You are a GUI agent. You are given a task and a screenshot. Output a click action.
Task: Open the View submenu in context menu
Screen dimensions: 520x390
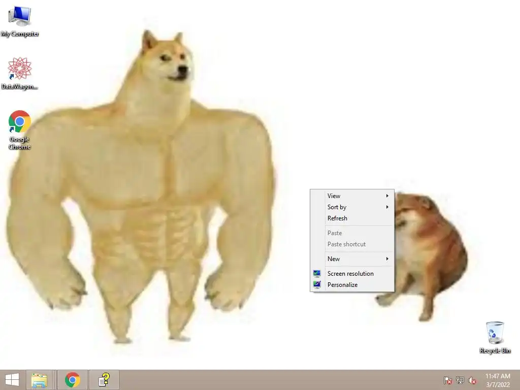pos(352,196)
